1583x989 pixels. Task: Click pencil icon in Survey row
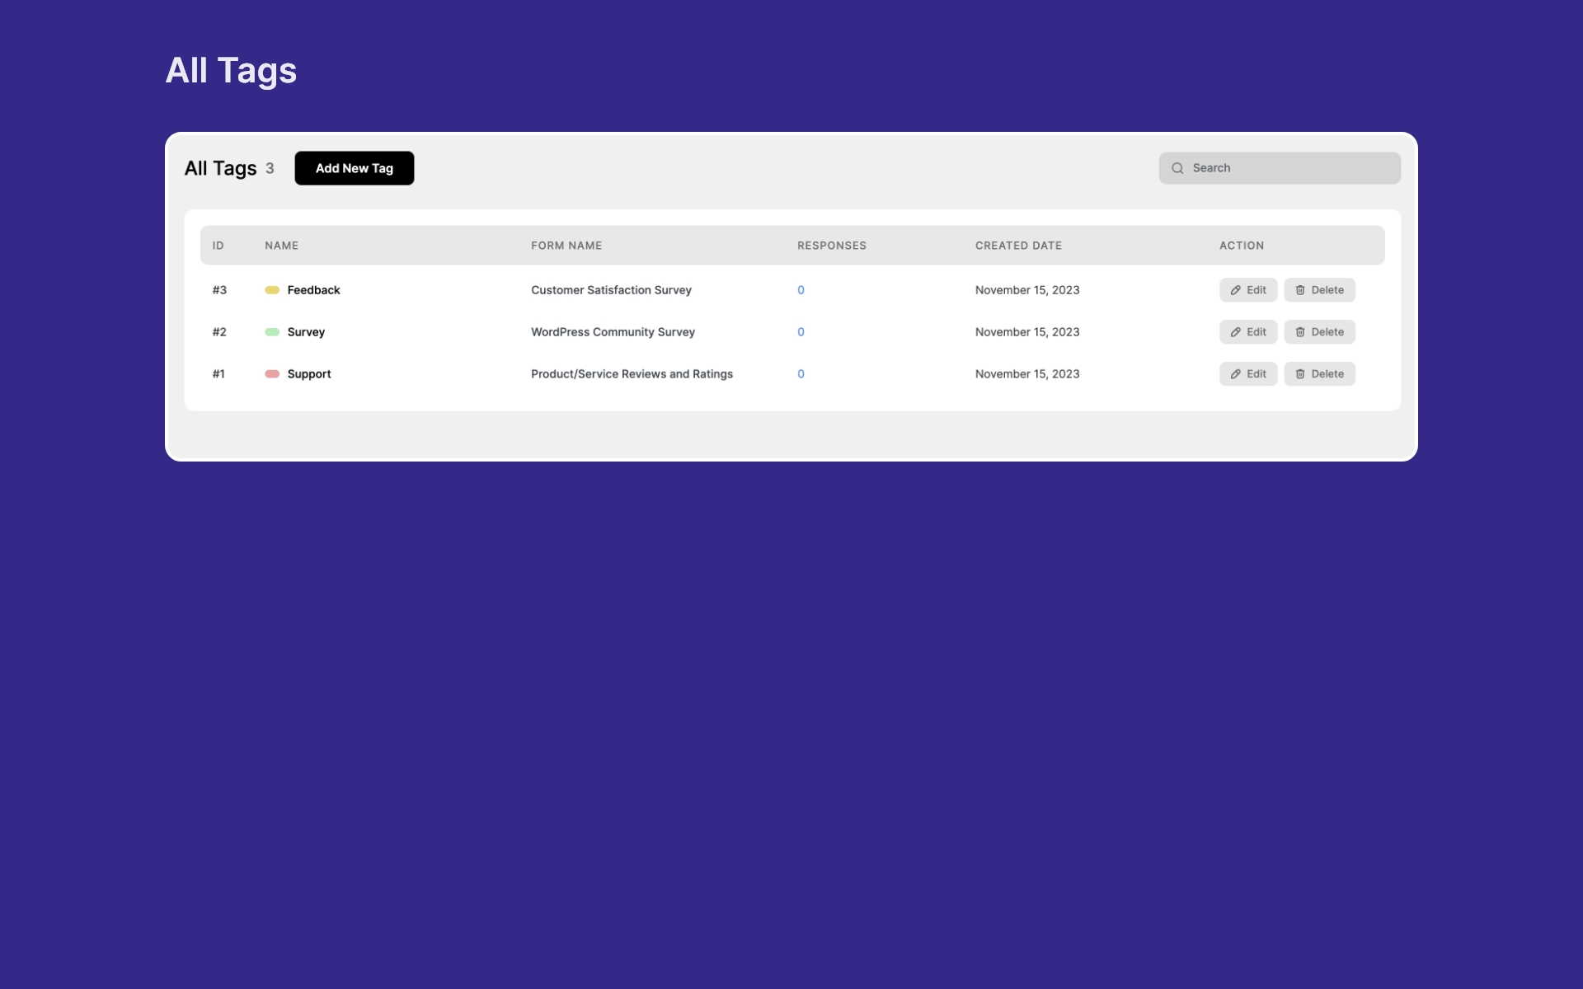[1235, 332]
